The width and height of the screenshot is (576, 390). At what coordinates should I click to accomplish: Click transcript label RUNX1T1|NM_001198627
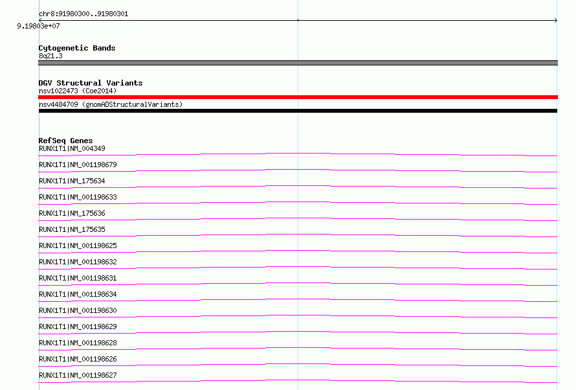[78, 375]
